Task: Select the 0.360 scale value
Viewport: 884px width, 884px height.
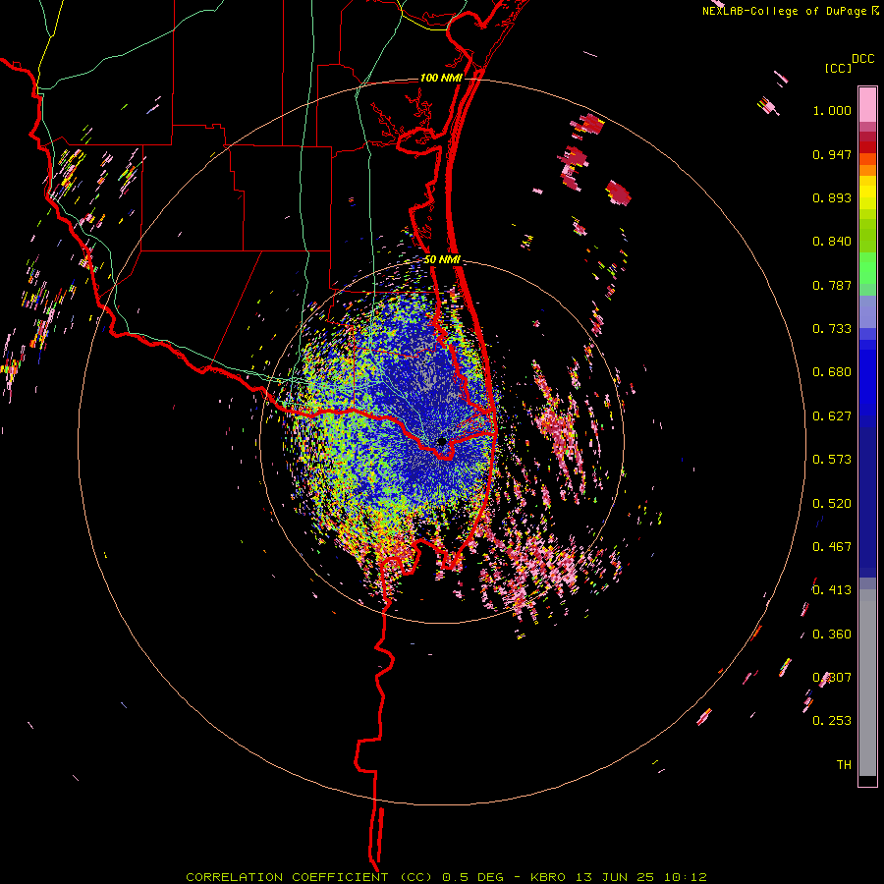Action: (832, 635)
